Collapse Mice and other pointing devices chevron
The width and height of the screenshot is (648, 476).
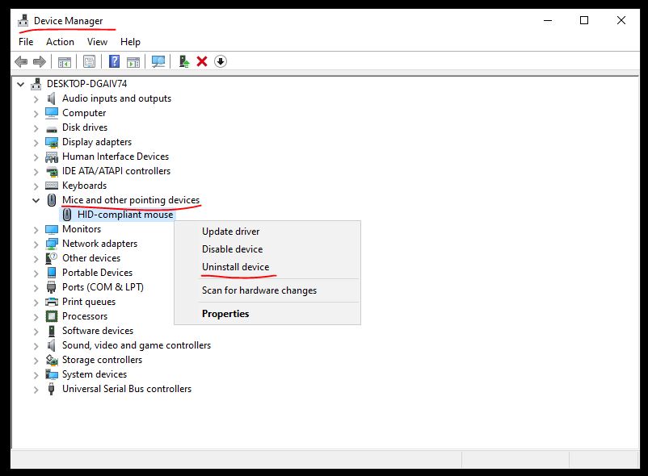click(36, 200)
